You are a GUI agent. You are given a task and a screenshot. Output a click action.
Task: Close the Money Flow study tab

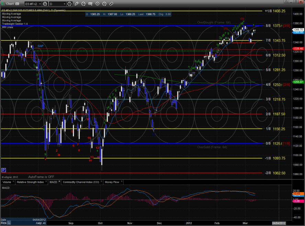click(x=121, y=181)
